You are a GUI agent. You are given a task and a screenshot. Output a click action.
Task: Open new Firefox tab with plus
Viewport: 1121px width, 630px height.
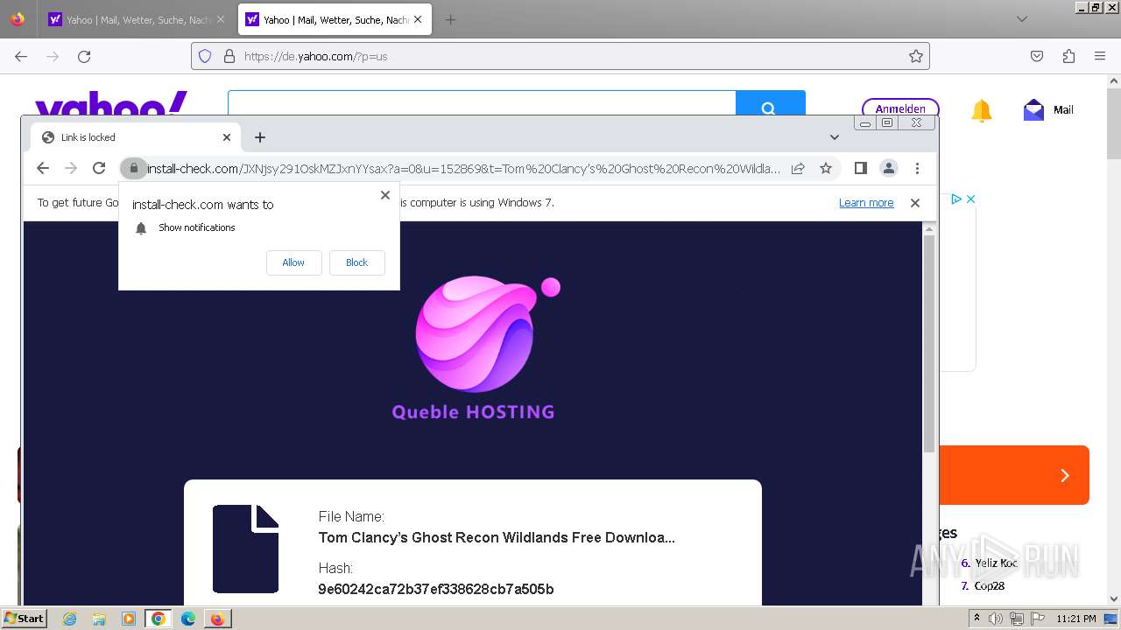[450, 19]
